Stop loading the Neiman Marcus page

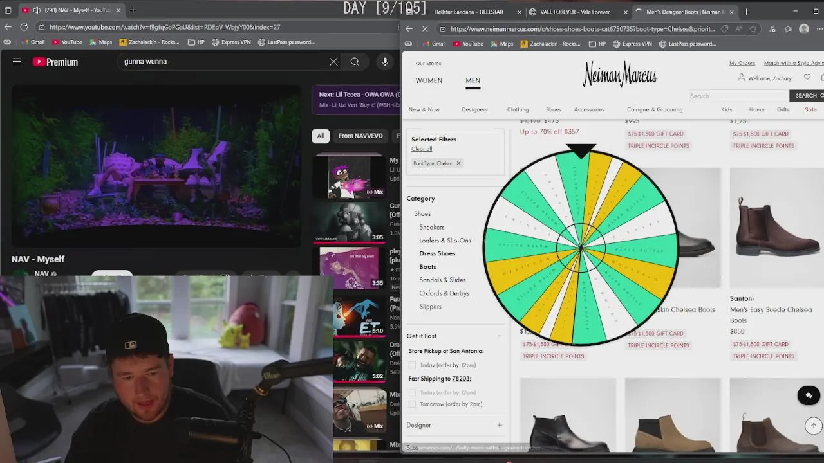click(426, 29)
